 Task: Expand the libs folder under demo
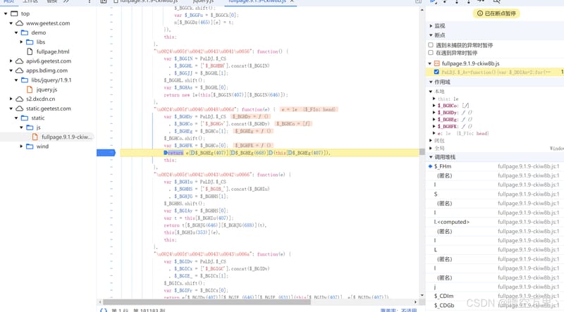pos(21,42)
